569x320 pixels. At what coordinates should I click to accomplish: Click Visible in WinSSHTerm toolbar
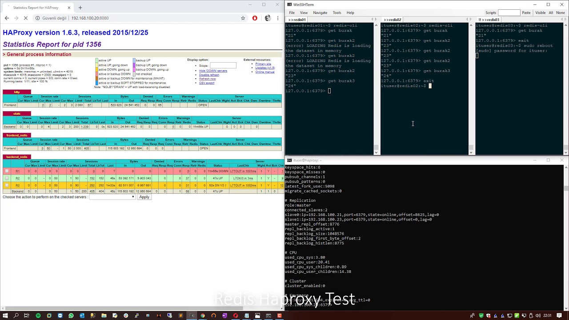click(540, 12)
